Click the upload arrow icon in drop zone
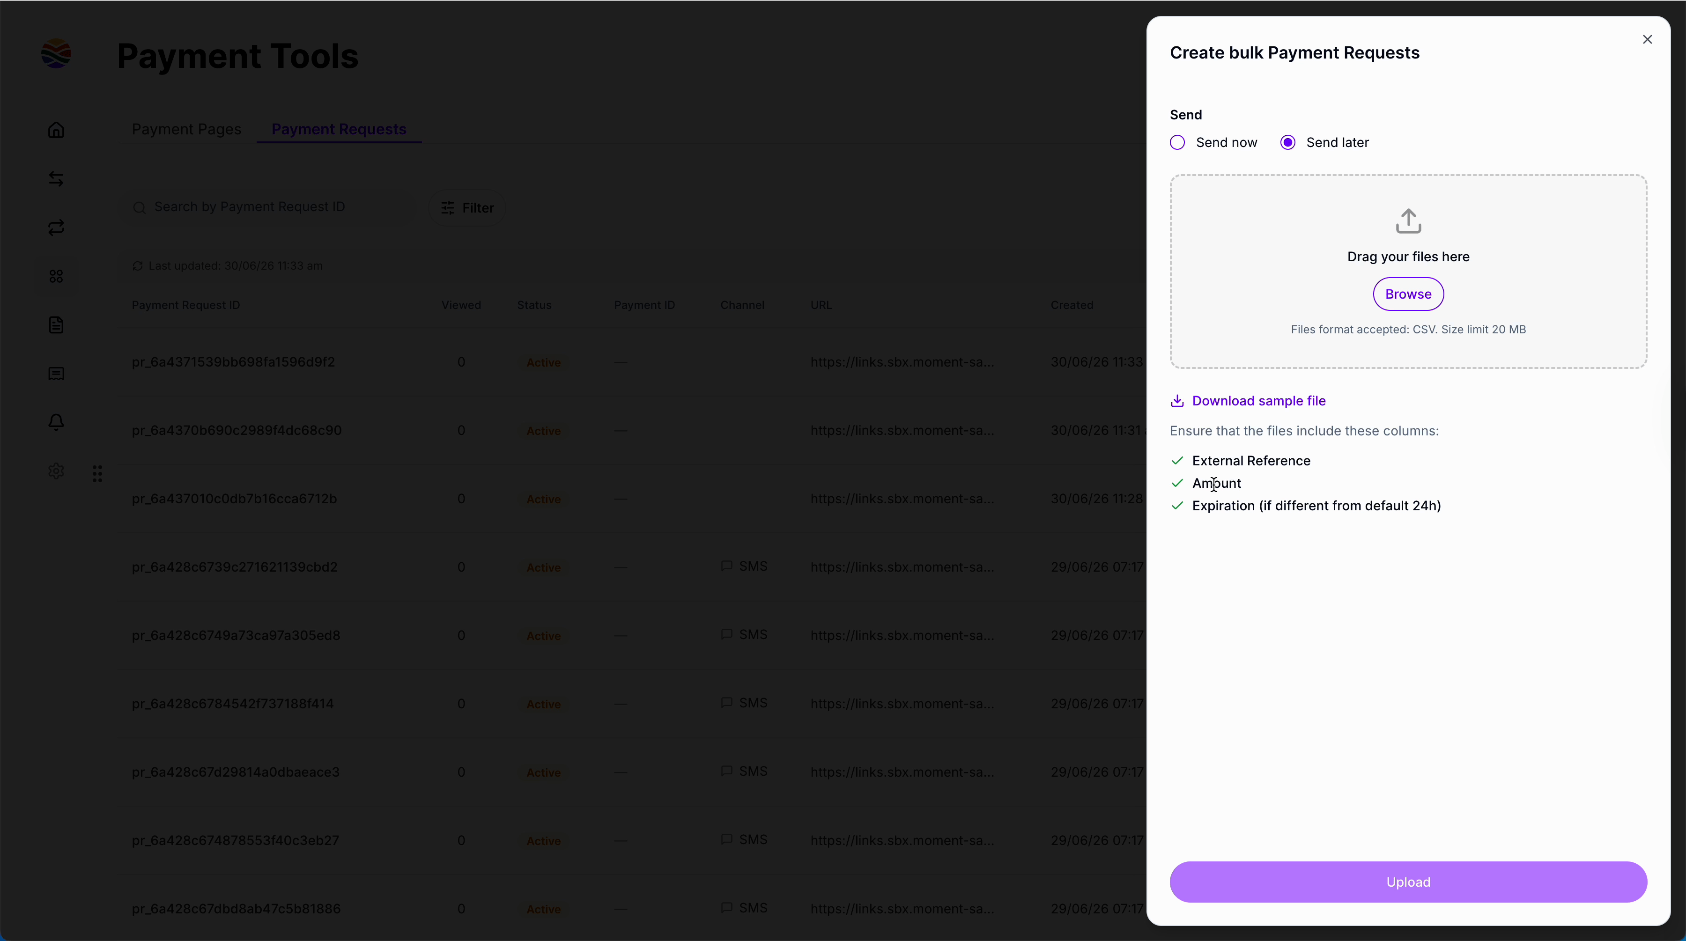 pyautogui.click(x=1408, y=221)
